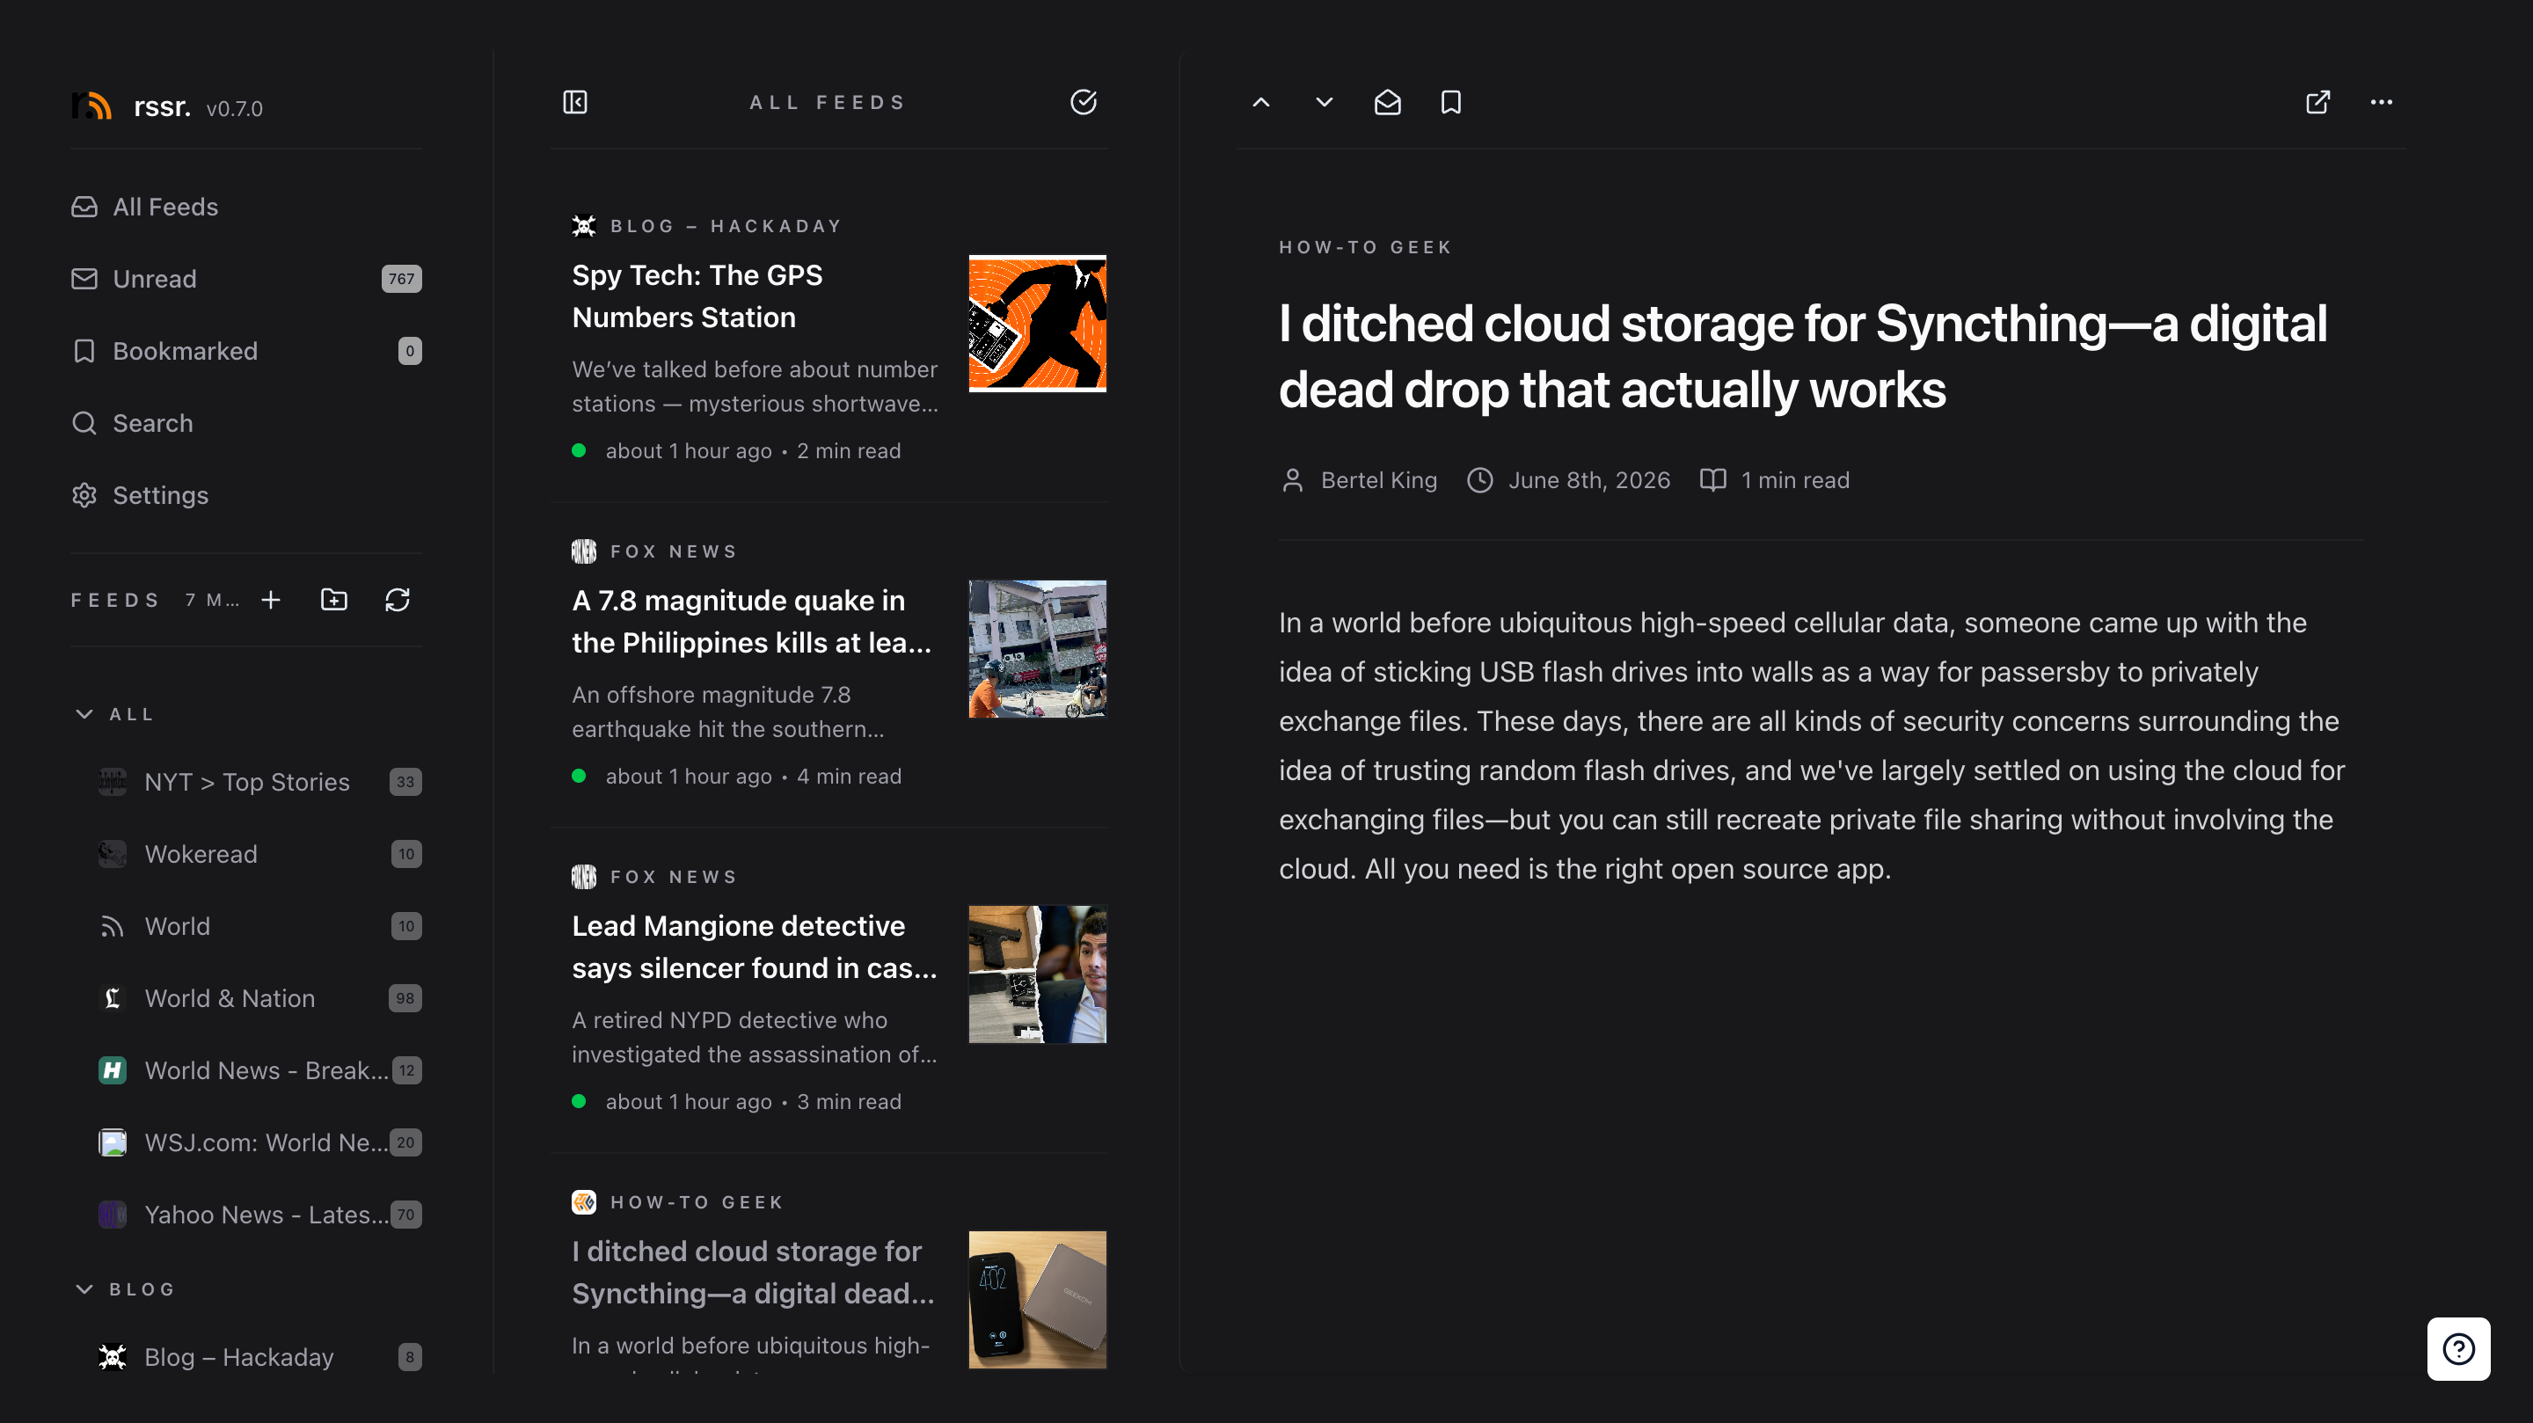Click ALL FEEDS header title
2533x1423 pixels.
tap(828, 102)
